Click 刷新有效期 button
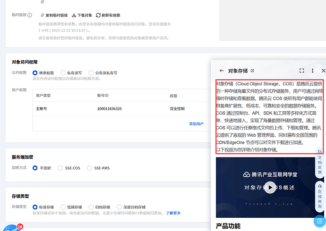This screenshot has height=231, width=326. coord(111,15)
